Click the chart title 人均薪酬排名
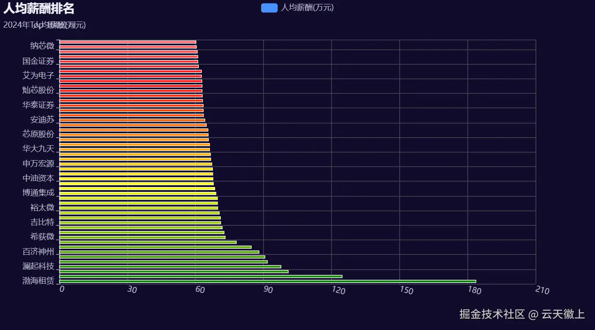This screenshot has width=595, height=330. coord(39,8)
